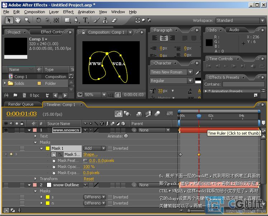This screenshot has height=216, width=268.
Task: Check Inverted box for Mask 1
Action: [x=110, y=148]
